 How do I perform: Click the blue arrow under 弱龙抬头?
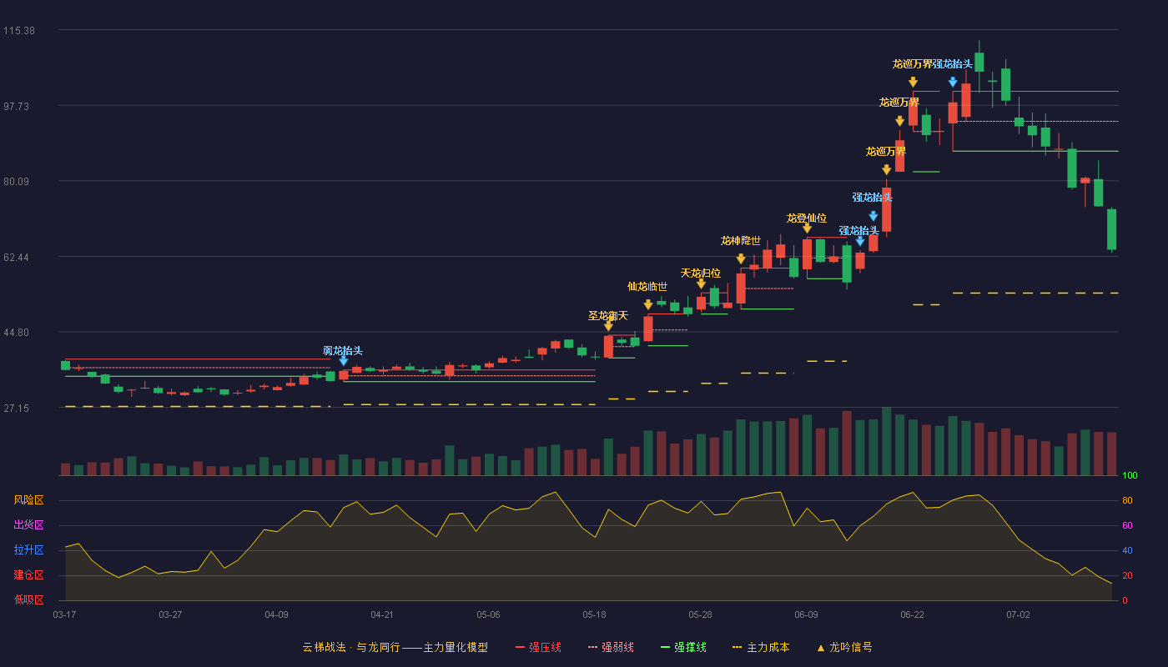[343, 361]
